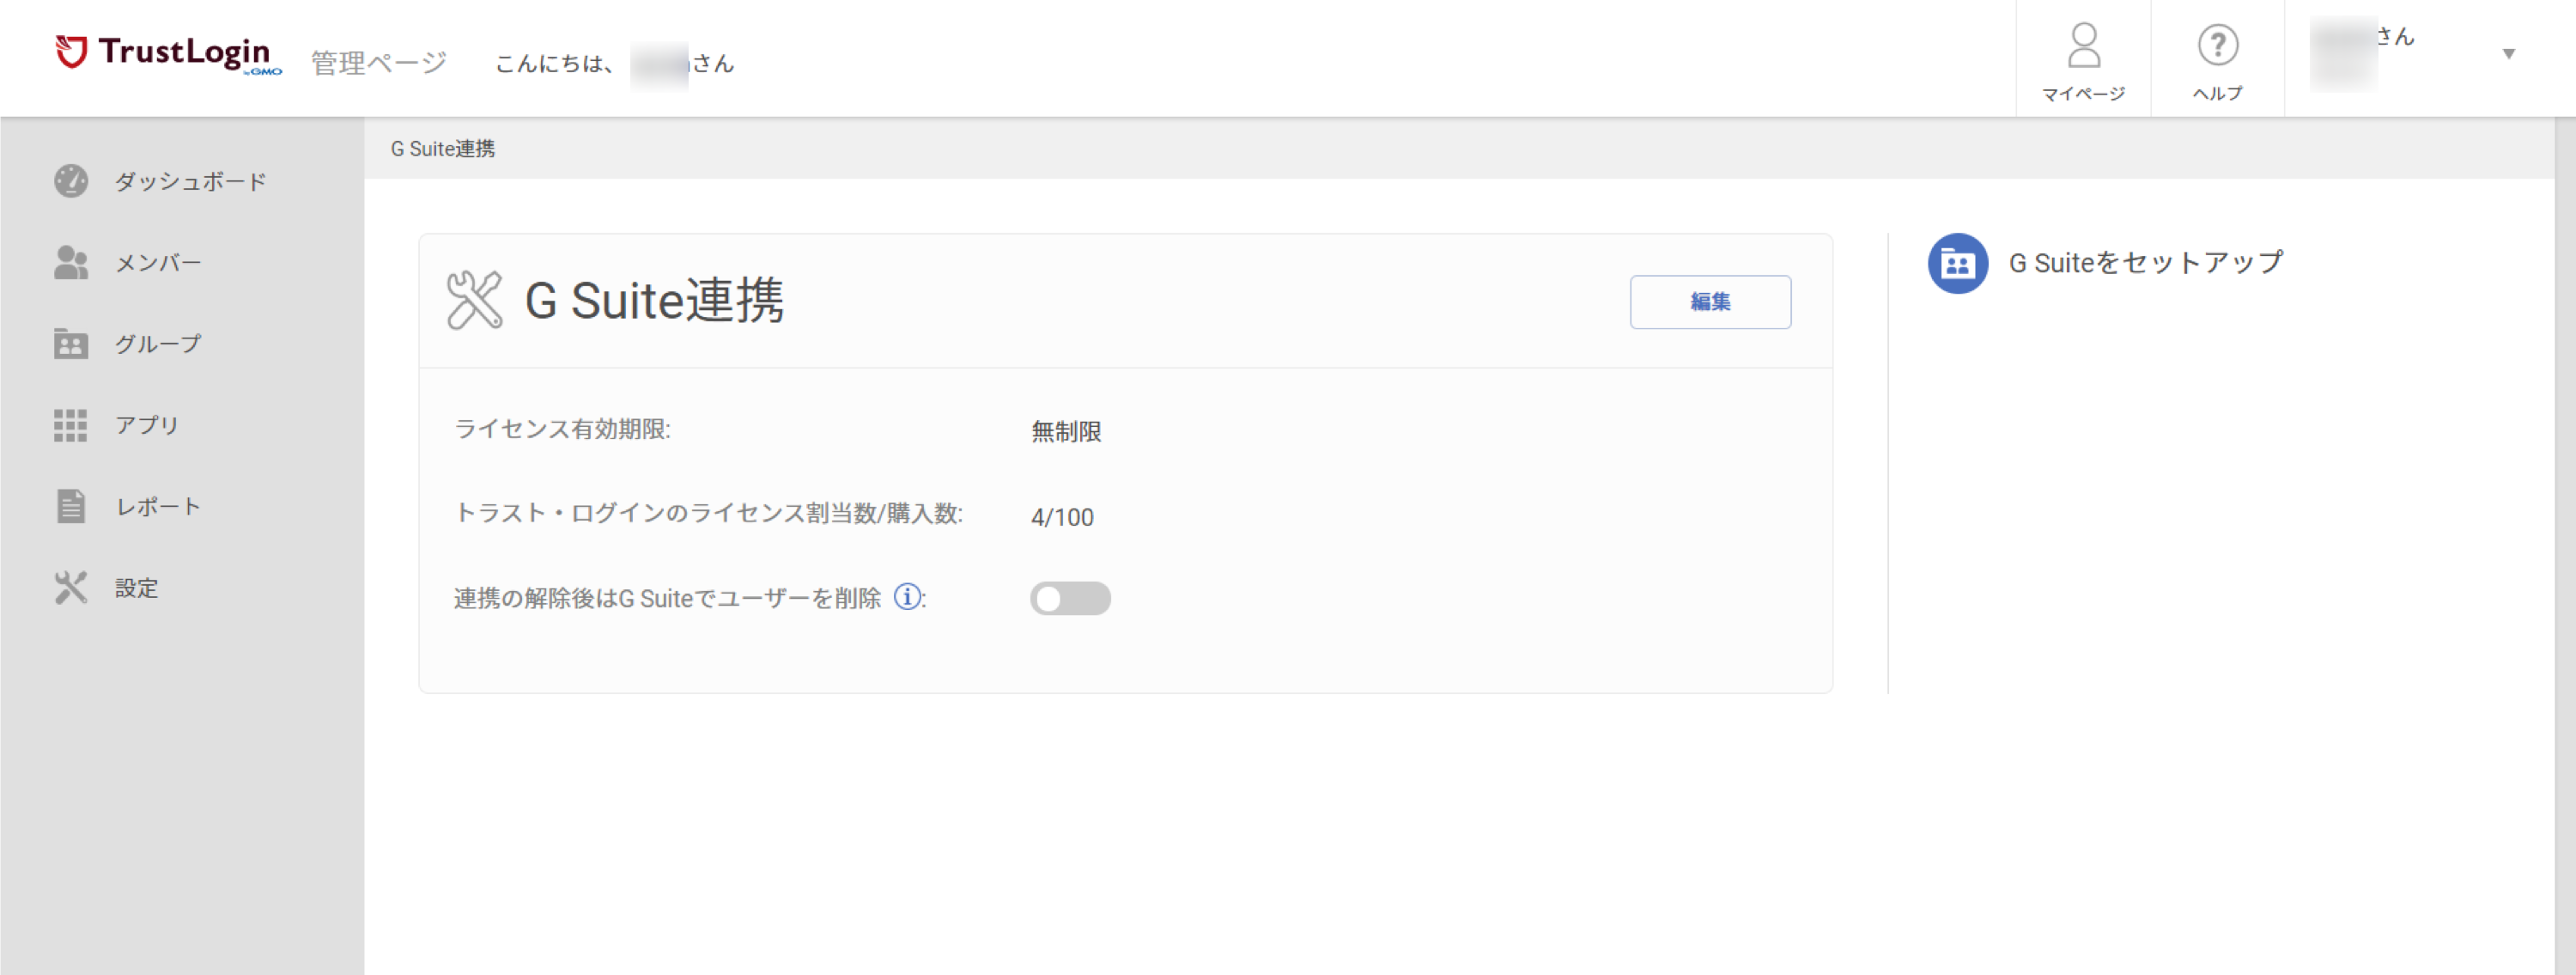The width and height of the screenshot is (2576, 975).
Task: Go to メンバー menu item
Action: [x=158, y=263]
